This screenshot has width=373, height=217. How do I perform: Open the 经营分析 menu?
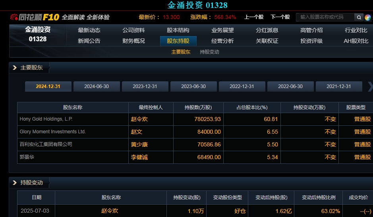coord(222,41)
